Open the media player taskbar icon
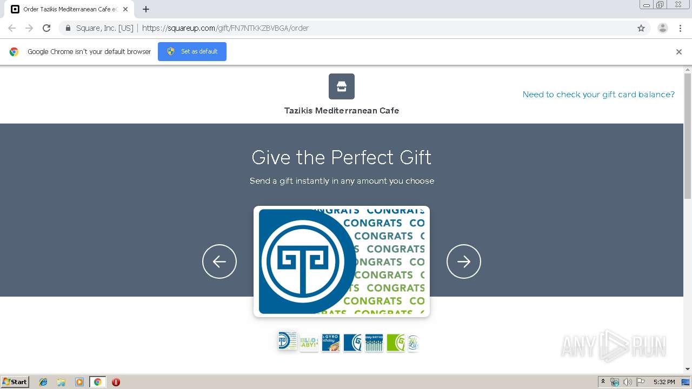 coord(79,382)
